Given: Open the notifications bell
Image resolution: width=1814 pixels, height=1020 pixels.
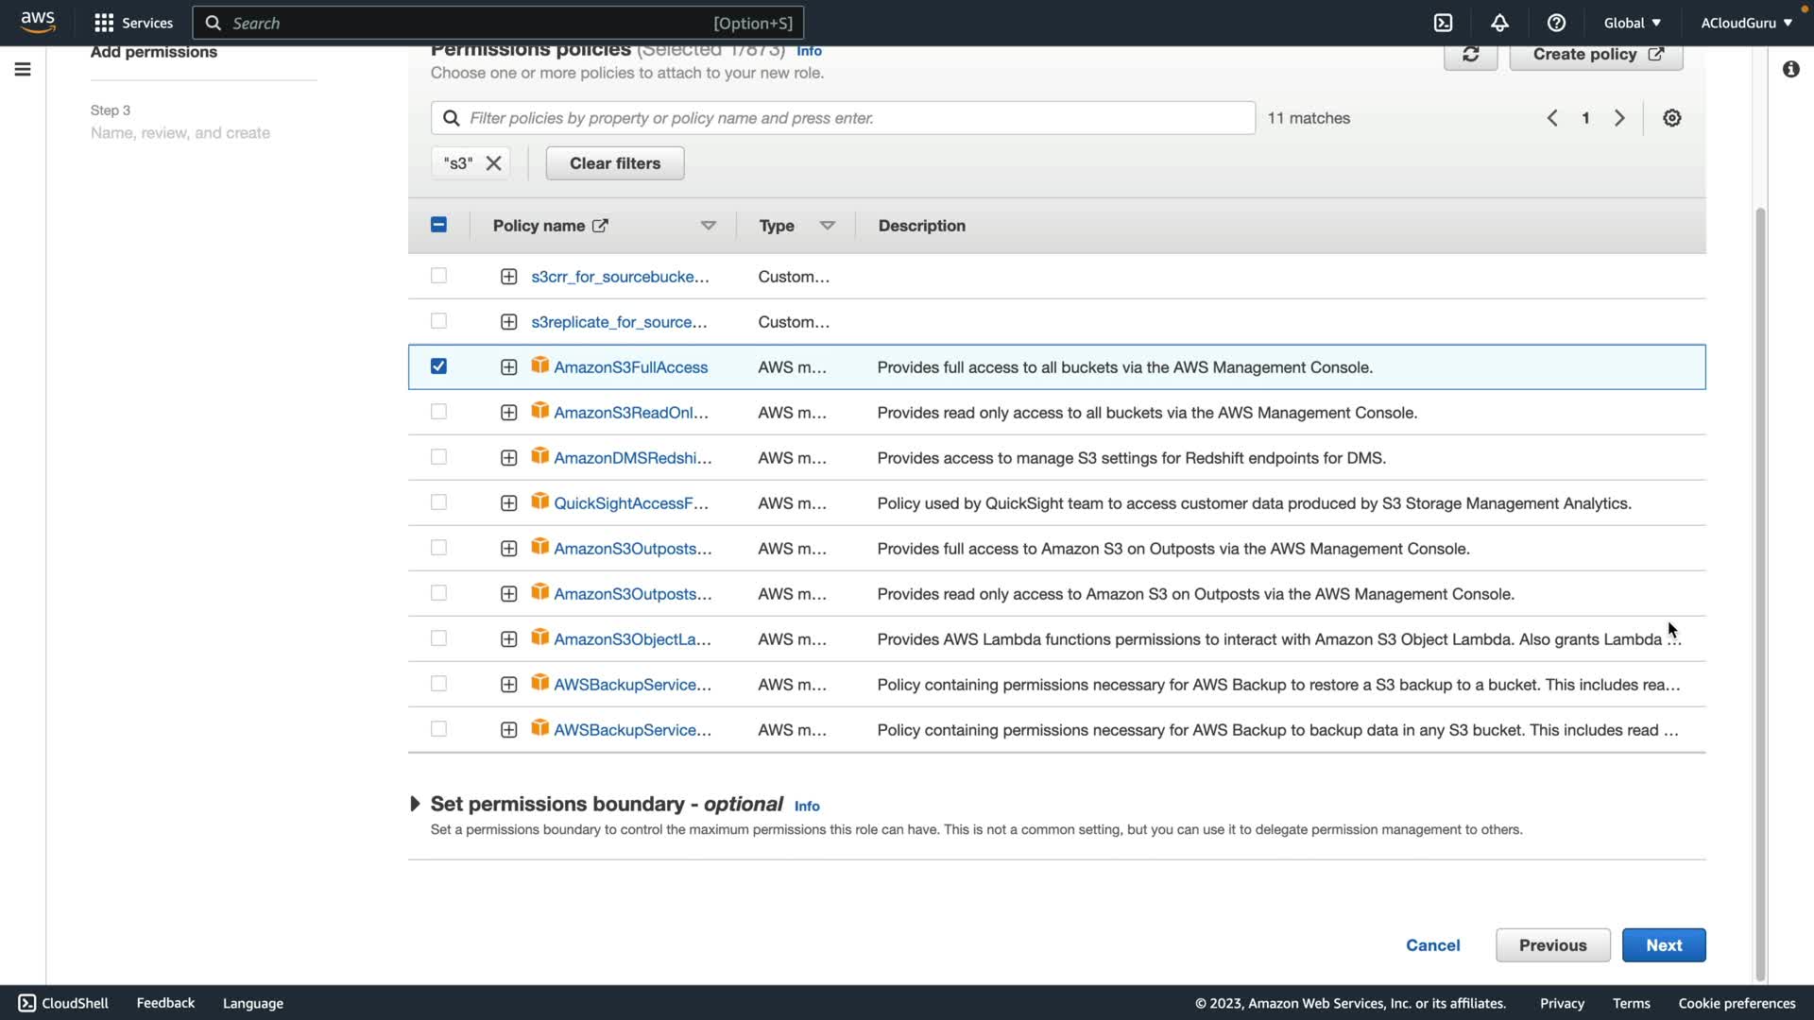Looking at the screenshot, I should [x=1499, y=23].
